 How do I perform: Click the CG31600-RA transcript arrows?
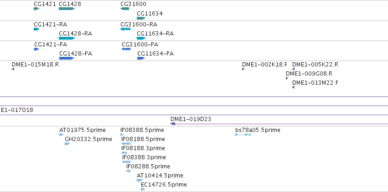[125, 29]
